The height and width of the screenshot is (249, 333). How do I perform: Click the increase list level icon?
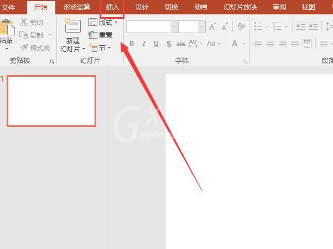coord(313,27)
